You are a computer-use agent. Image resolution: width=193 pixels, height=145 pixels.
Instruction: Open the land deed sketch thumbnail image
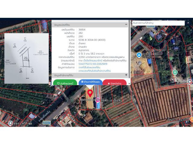27,58
